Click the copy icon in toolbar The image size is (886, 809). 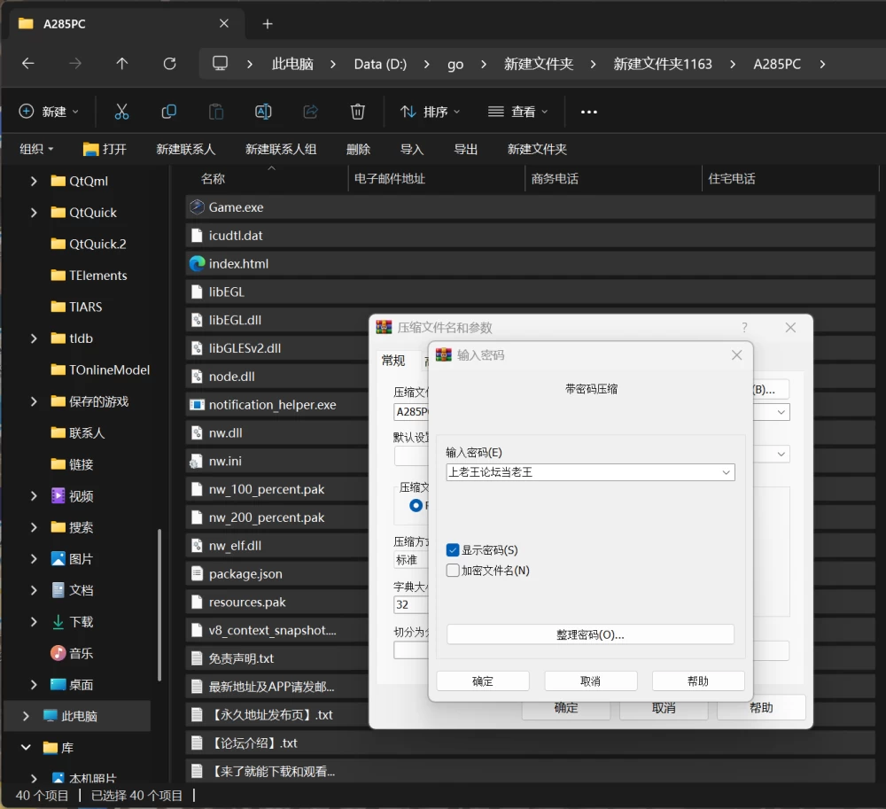pos(169,112)
